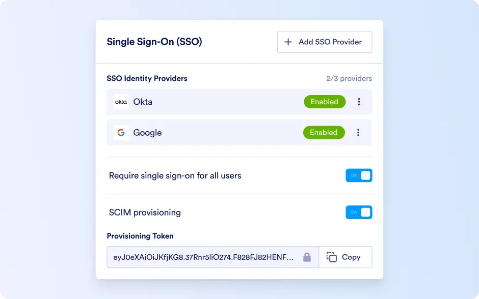Toggle Require single sign-on for all users
This screenshot has width=479, height=299.
click(359, 175)
